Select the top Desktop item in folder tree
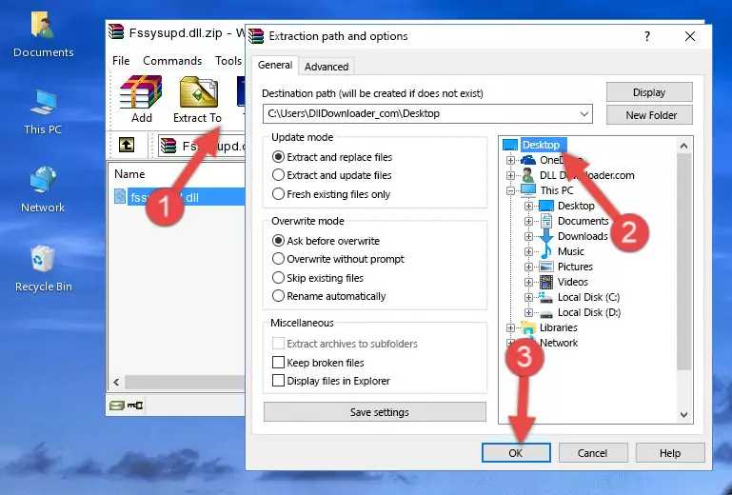This screenshot has width=732, height=495. [541, 145]
